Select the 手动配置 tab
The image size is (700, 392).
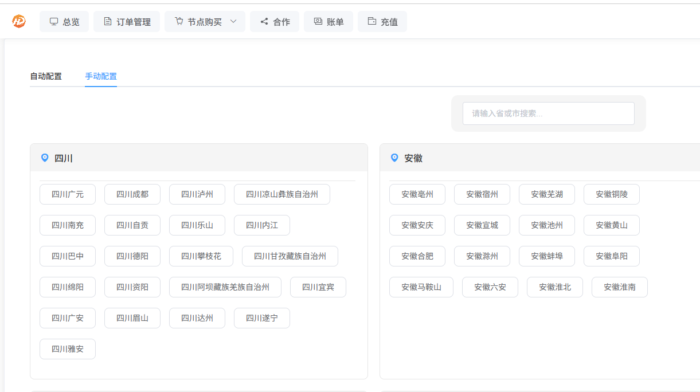coord(101,76)
